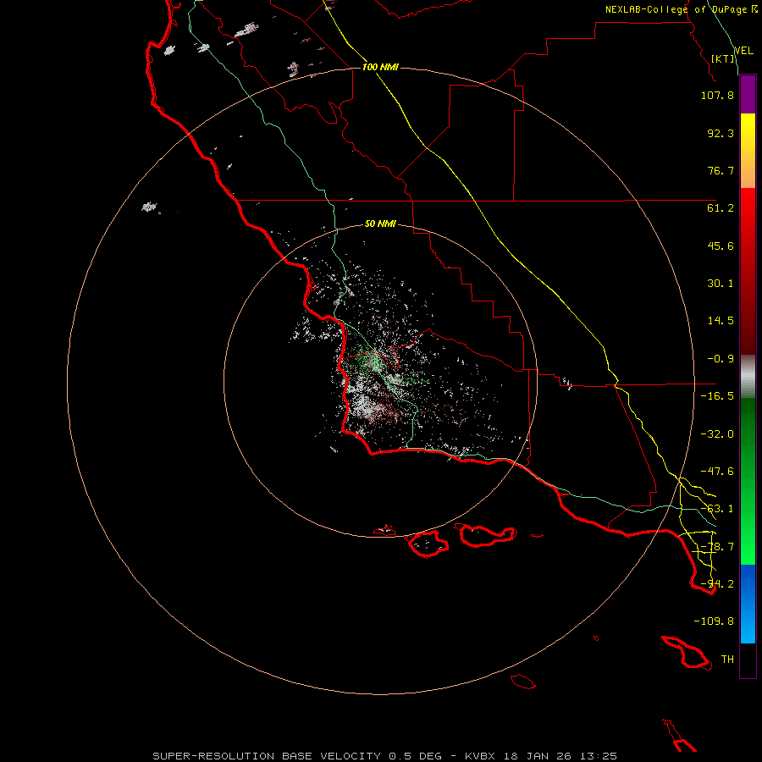Pick the purple segment of the color bar
The image size is (762, 762).
click(x=748, y=94)
